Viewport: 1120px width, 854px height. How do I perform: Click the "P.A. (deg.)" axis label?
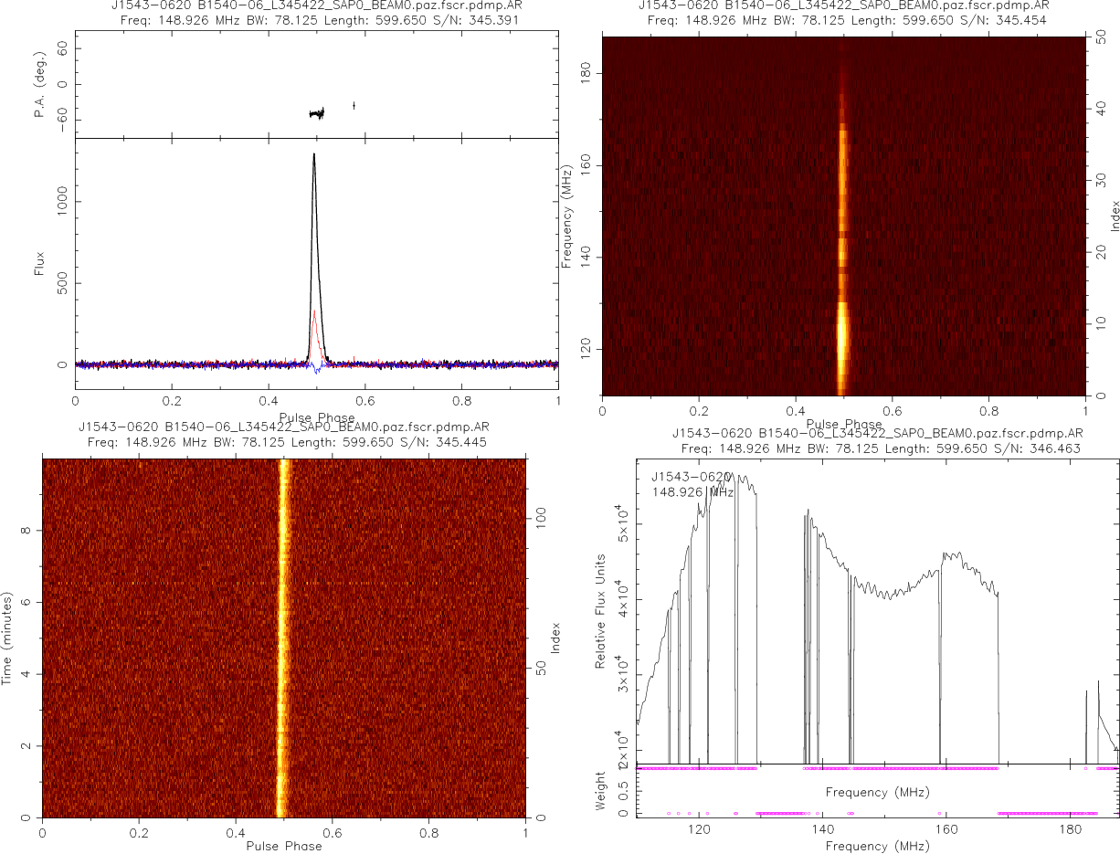click(39, 84)
